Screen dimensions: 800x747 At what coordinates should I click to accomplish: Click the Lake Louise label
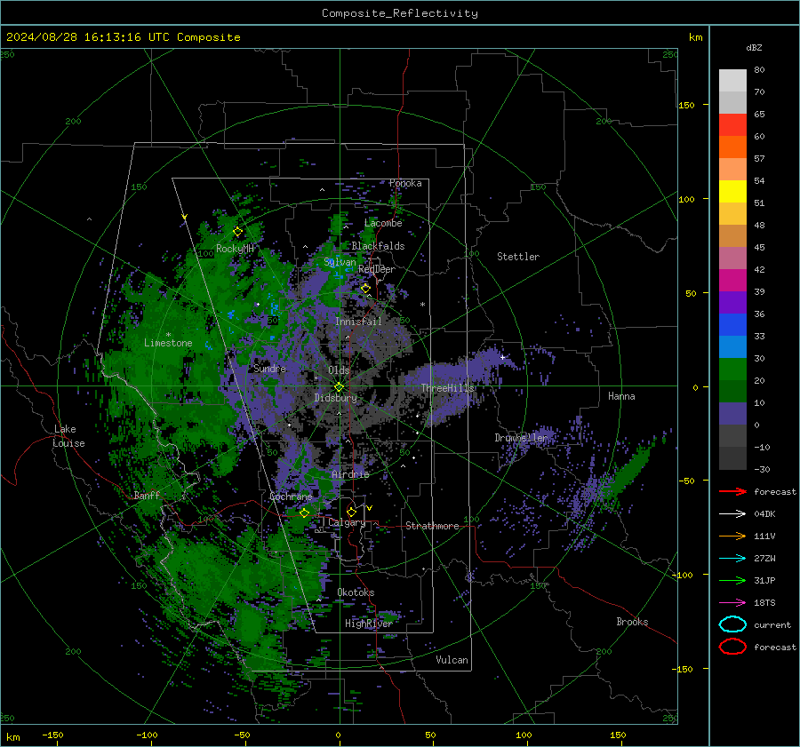68,436
